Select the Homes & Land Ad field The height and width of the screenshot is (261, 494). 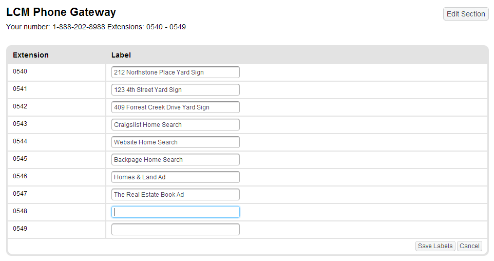(175, 177)
